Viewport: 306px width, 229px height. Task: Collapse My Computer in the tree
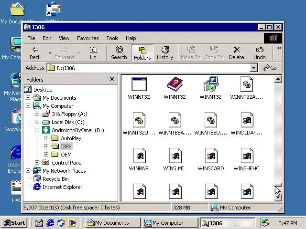28,106
